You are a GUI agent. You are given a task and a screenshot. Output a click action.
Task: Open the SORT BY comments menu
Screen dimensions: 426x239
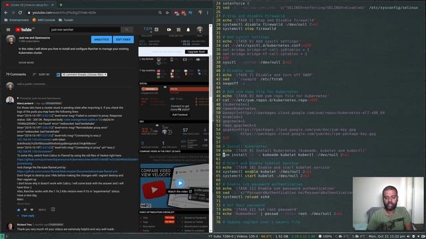pos(41,74)
